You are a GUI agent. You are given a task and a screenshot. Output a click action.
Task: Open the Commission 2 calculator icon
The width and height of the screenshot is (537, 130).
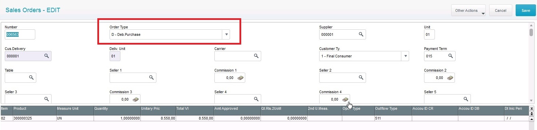click(x=450, y=78)
